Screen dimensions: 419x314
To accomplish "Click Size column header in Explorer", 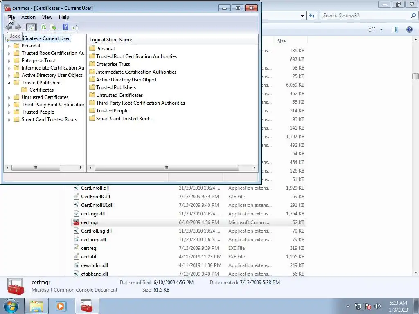I will point(291,41).
